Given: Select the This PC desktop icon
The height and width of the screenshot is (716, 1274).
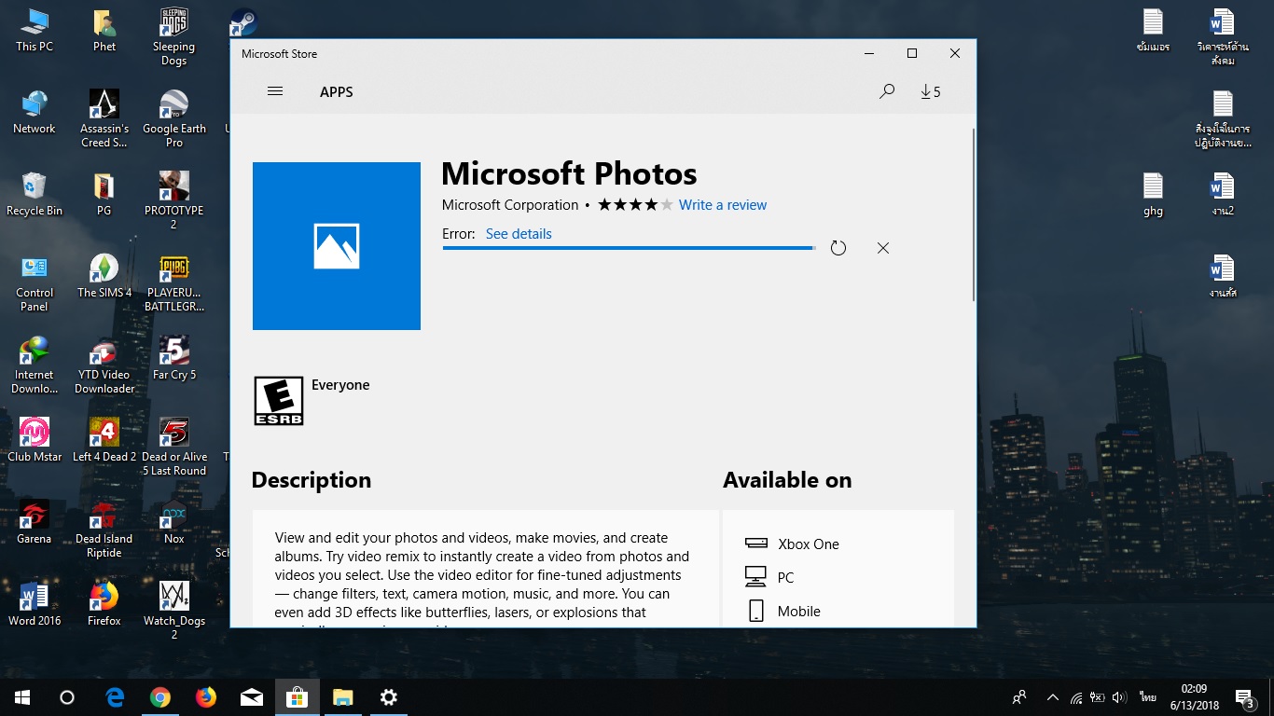Looking at the screenshot, I should click(x=35, y=31).
